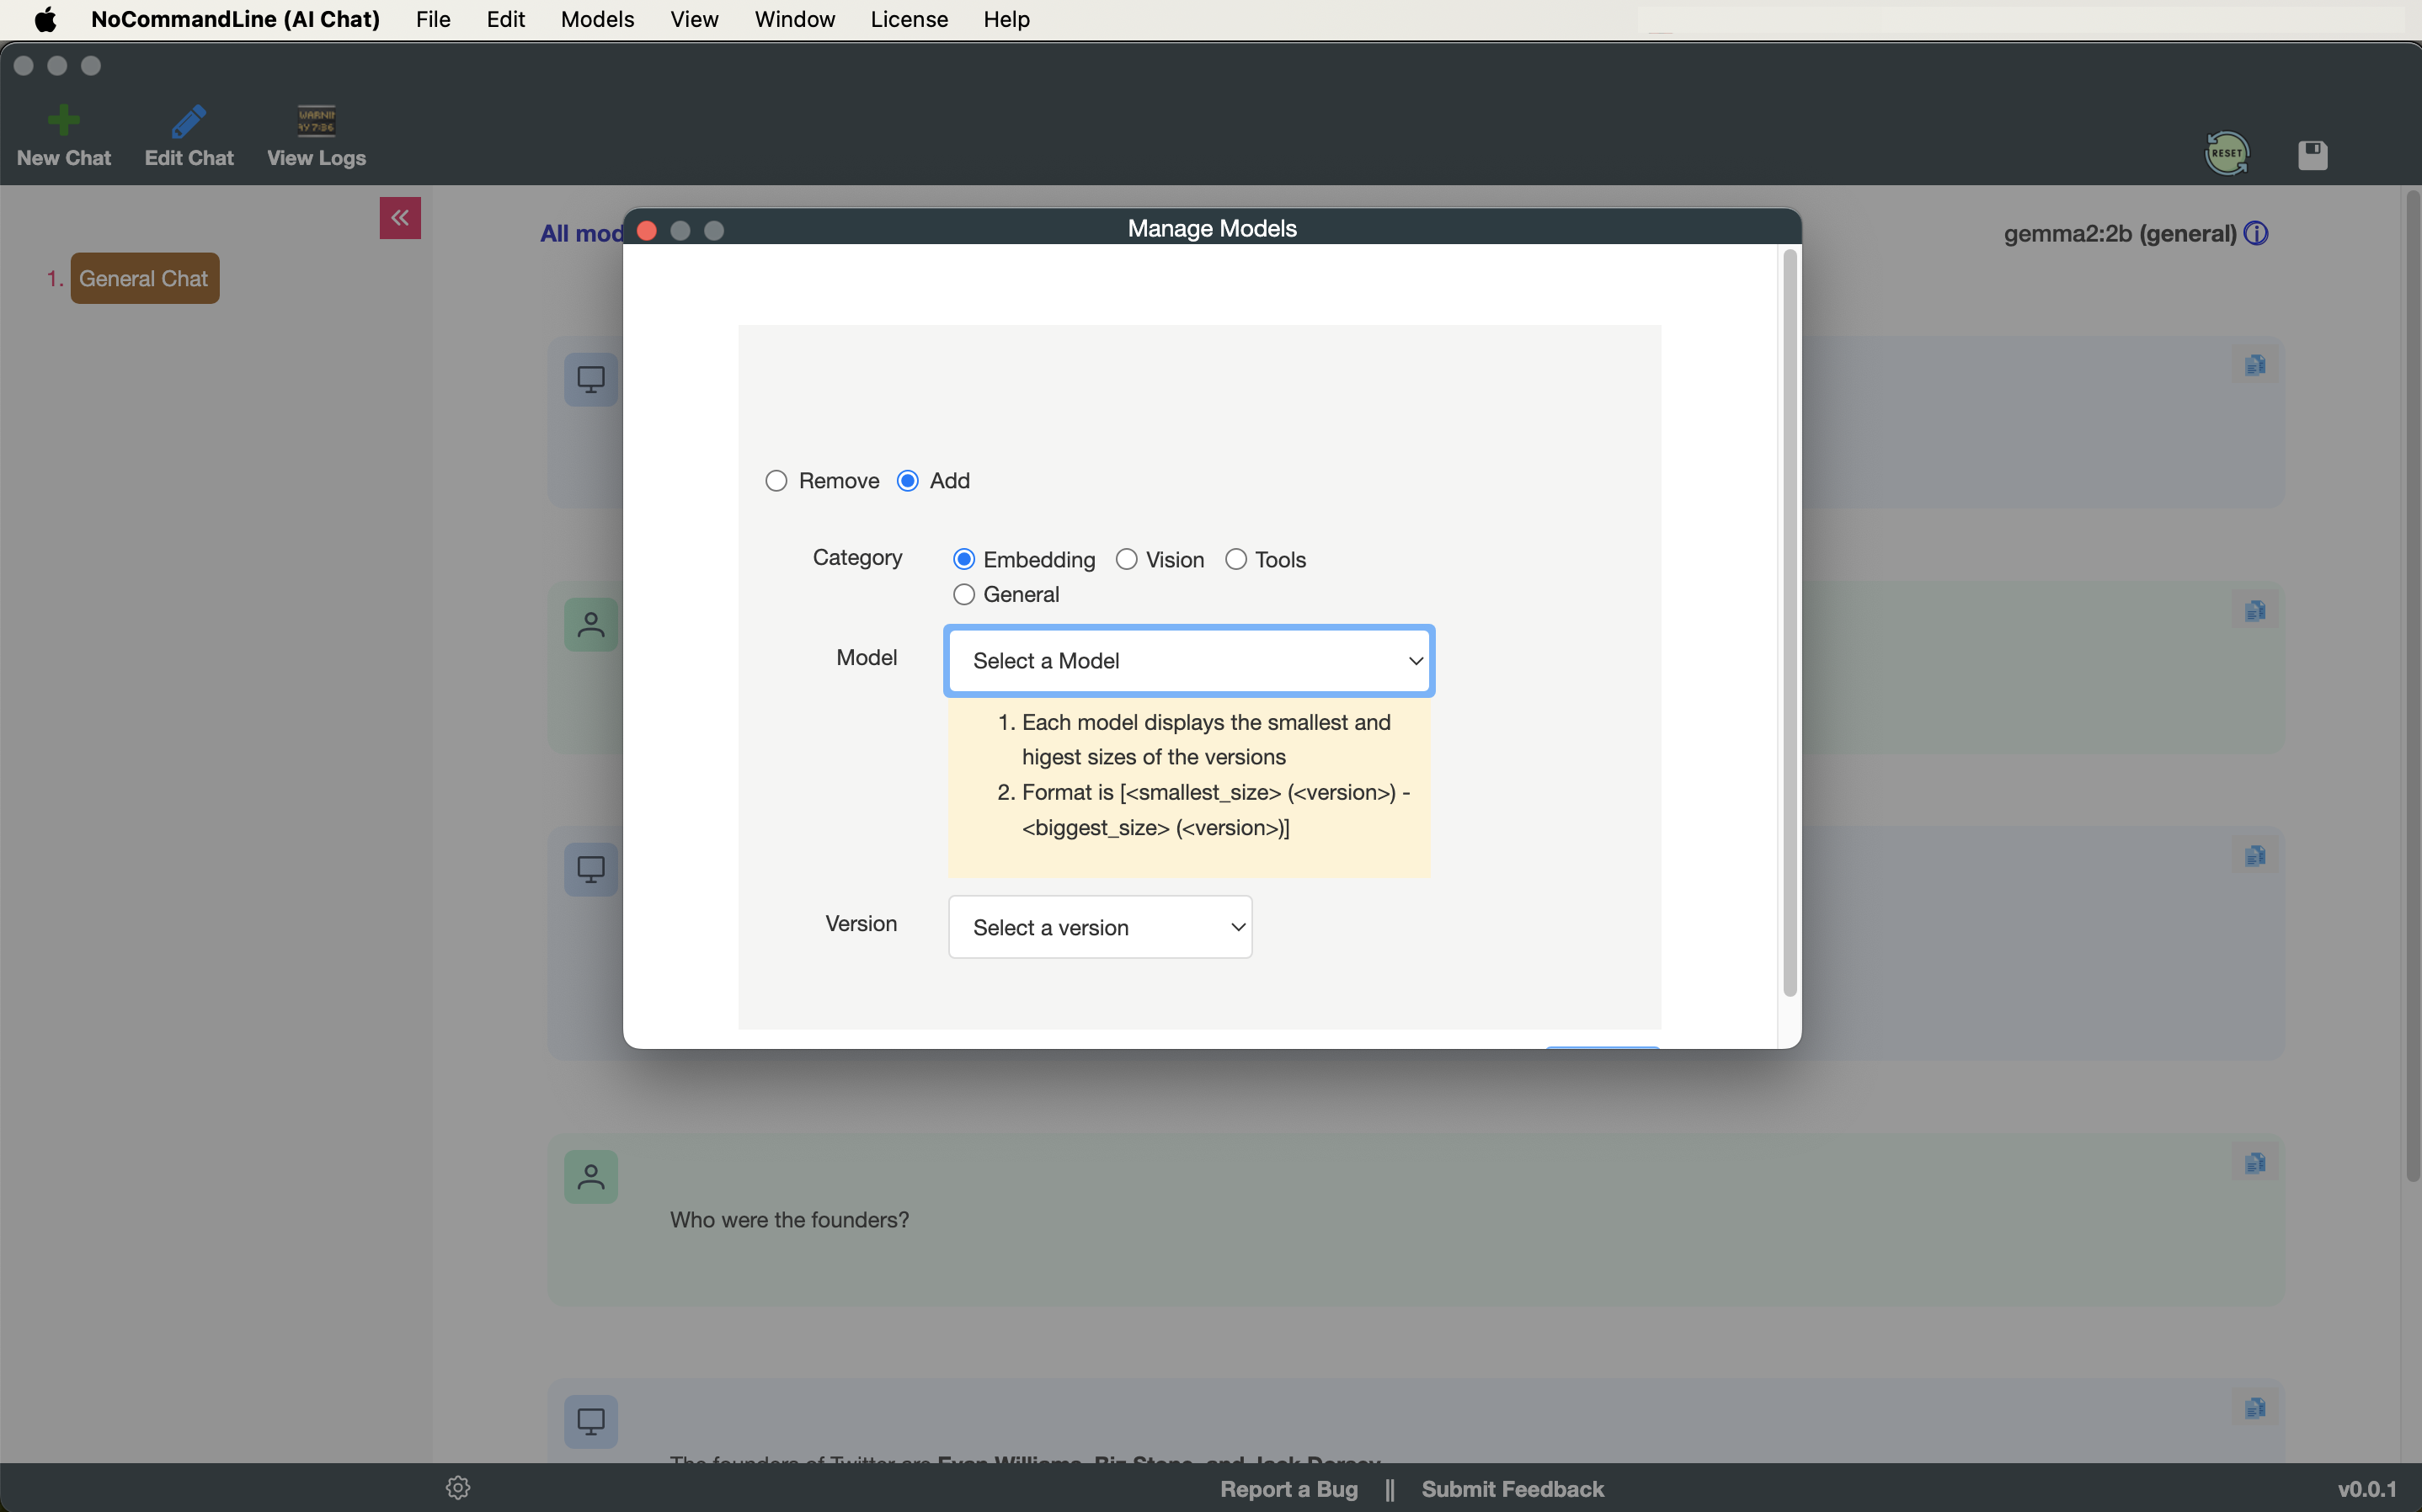Open the Models menu

tap(597, 19)
